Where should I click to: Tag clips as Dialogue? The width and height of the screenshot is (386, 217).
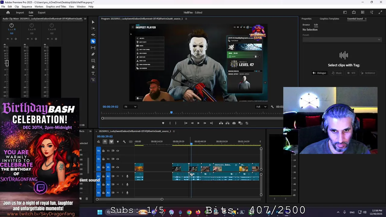(x=319, y=73)
